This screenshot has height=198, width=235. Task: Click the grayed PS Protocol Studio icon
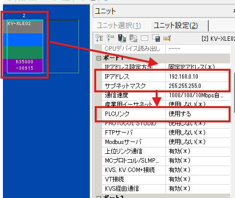pyautogui.click(x=133, y=38)
